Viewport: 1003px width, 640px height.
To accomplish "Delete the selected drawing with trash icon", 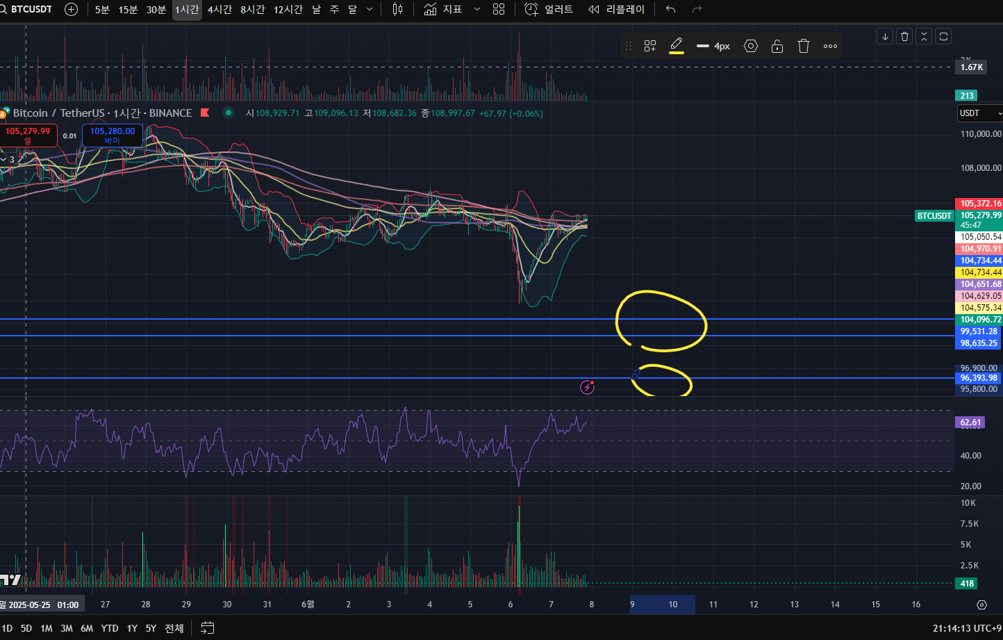I will (804, 46).
